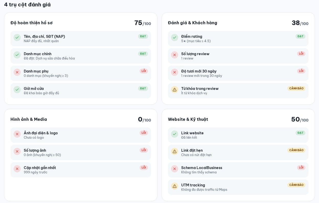
Task: Click the ĐẠT badge on the NAP row
Action: point(143,36)
